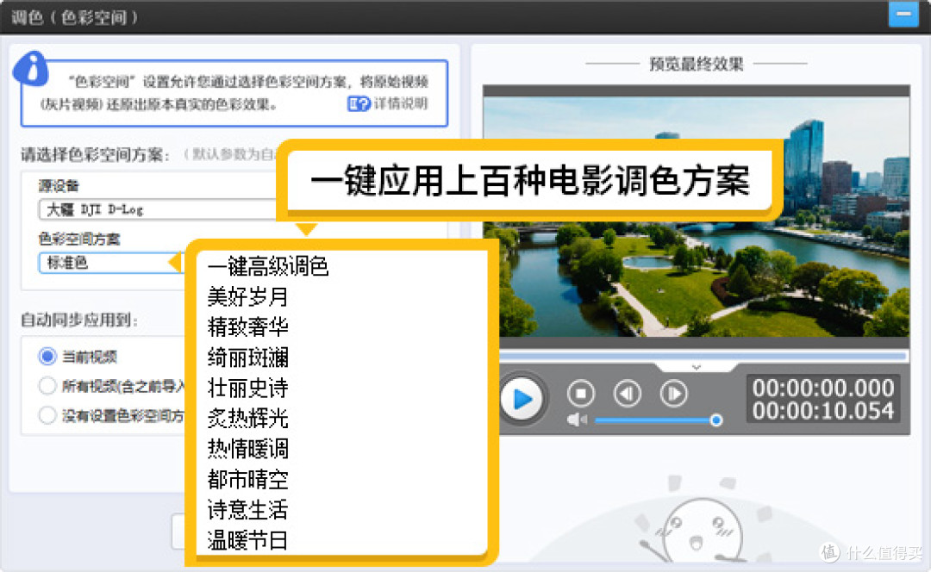Viewport: 931px width, 572px height.
Task: Click the blue info icon
Action: click(31, 70)
